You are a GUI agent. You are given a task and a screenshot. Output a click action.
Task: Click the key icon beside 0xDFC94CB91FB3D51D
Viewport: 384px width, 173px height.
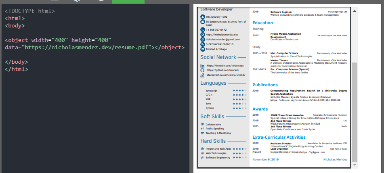point(203,44)
